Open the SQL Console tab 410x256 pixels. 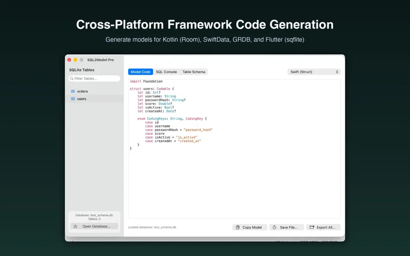166,72
